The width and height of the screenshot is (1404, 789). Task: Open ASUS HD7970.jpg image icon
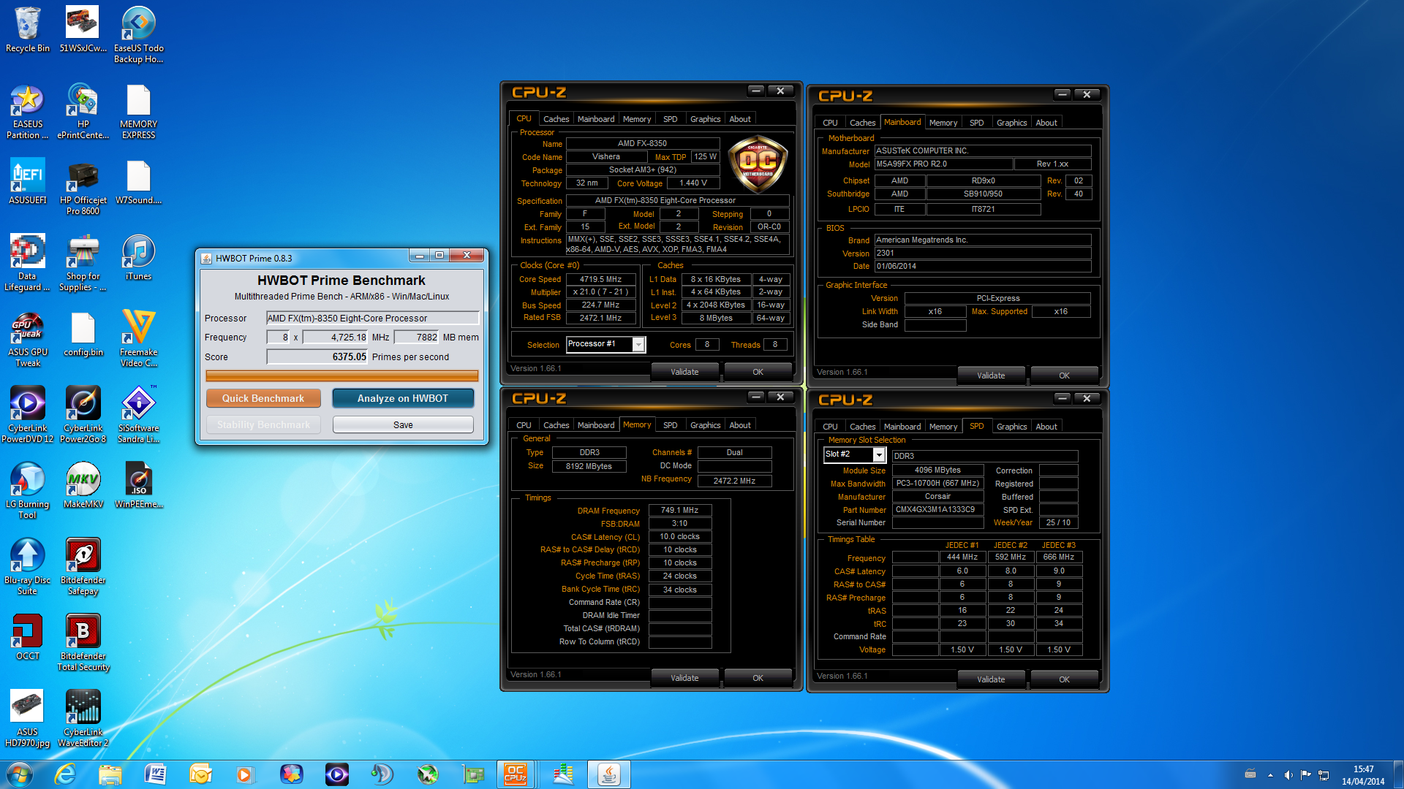[x=28, y=720]
